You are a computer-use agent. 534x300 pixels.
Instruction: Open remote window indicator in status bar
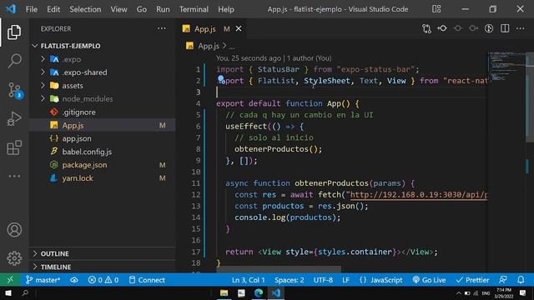coord(10,280)
